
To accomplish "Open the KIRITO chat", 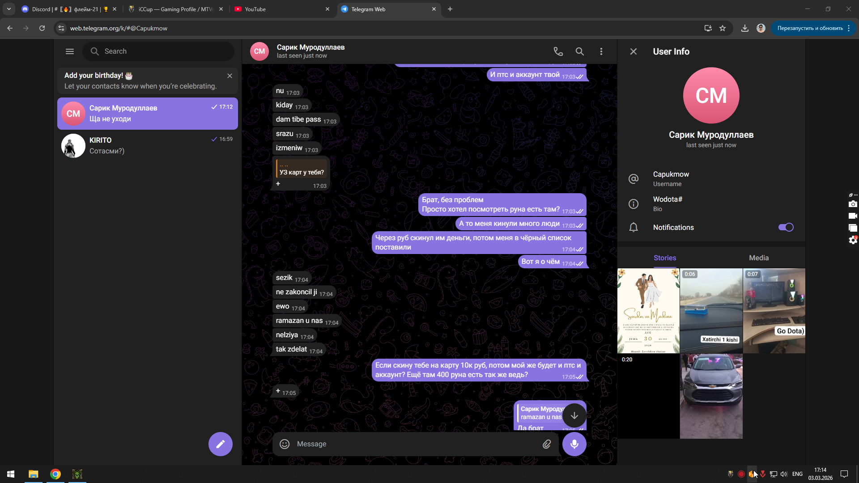I will point(148,145).
